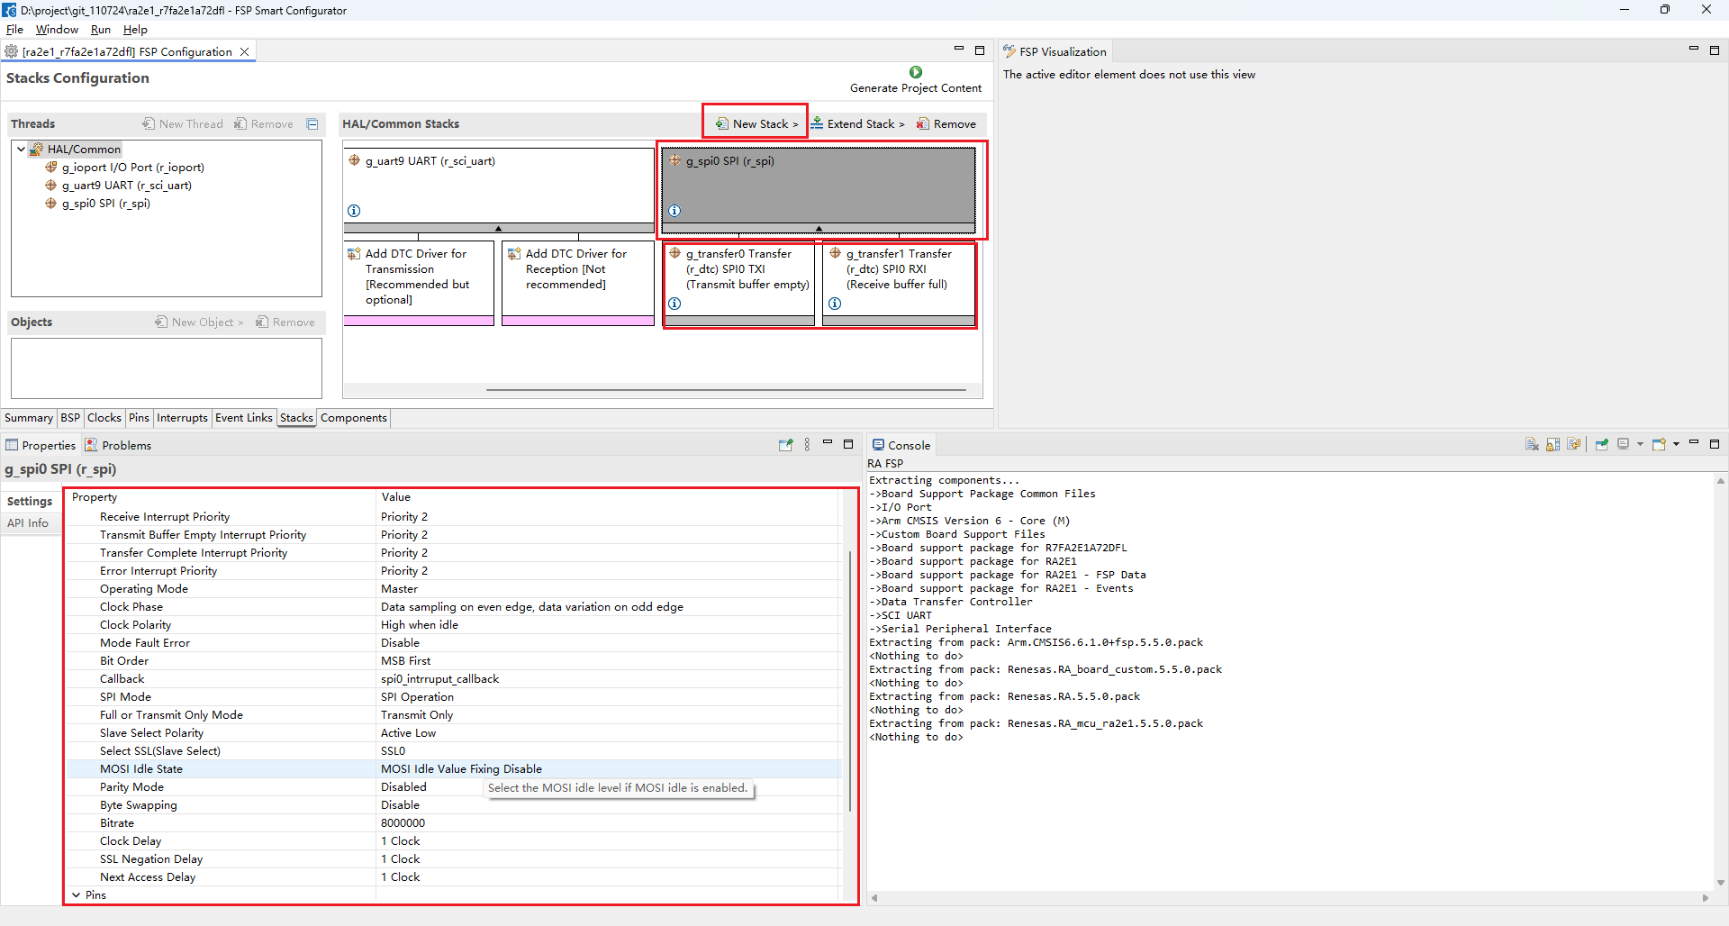Click the triangle expander under g_uart9 UART stack
1729x926 pixels.
coord(498,229)
